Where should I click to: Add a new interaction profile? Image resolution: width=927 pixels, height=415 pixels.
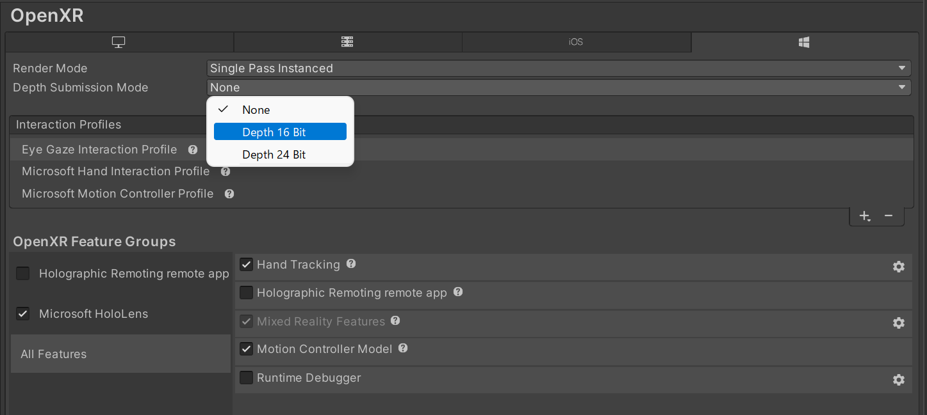pyautogui.click(x=865, y=216)
